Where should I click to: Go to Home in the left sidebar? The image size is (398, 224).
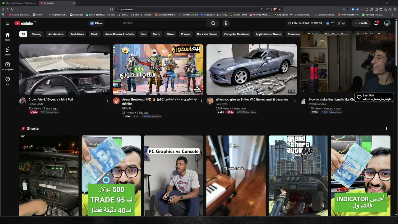point(7,36)
